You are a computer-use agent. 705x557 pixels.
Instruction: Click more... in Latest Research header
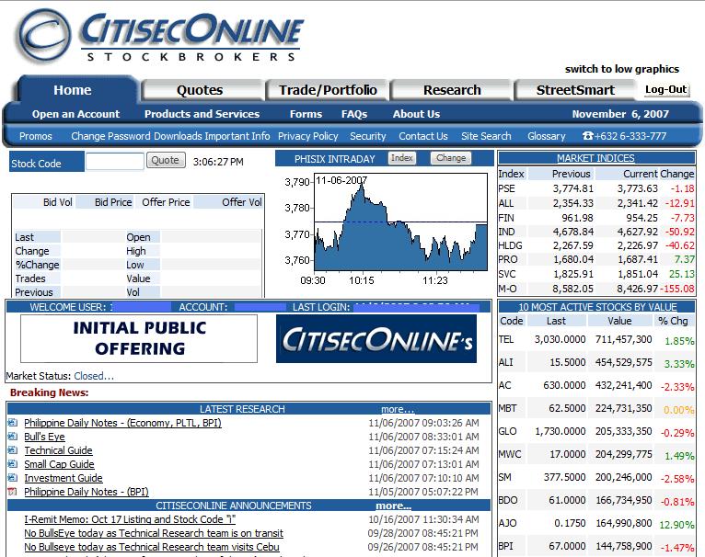[x=398, y=409]
